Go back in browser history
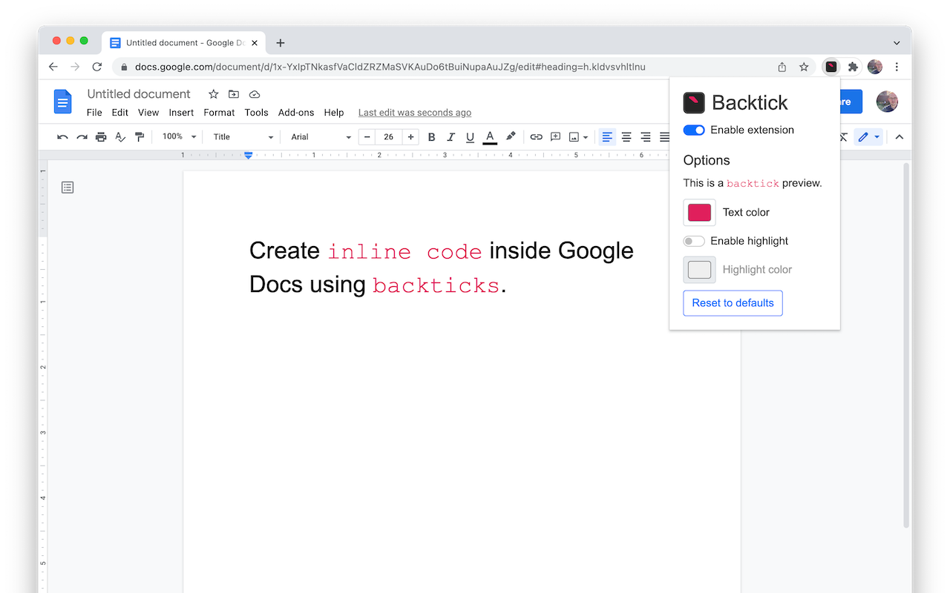950x593 pixels. tap(53, 67)
